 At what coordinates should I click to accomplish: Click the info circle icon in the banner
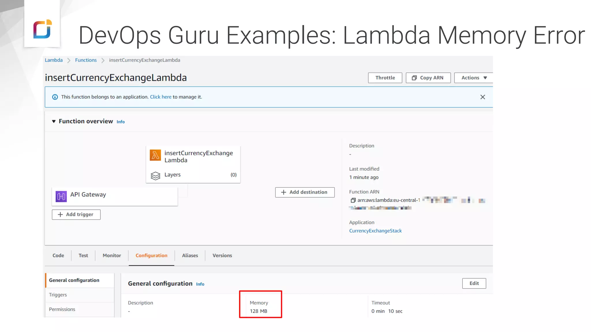(55, 97)
